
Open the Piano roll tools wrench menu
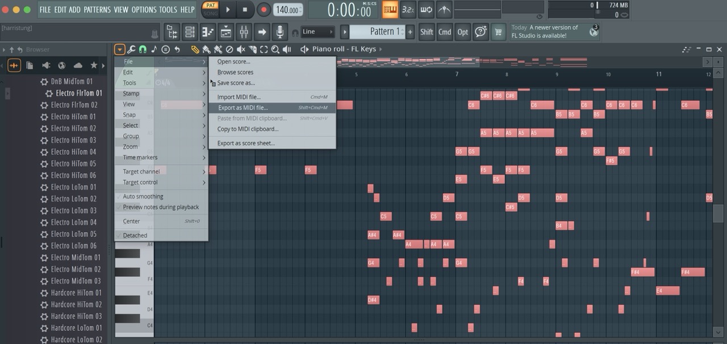pyautogui.click(x=131, y=49)
